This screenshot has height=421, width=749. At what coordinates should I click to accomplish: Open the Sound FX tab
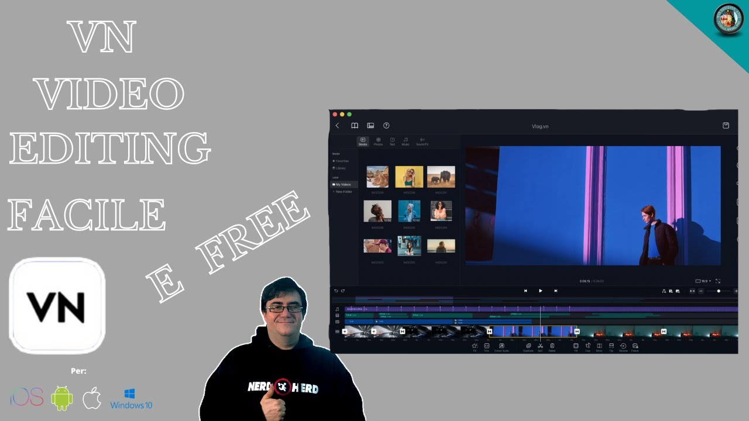pos(422,141)
